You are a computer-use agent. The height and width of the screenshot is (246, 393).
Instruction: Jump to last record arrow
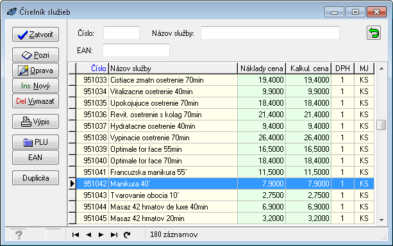point(114,234)
